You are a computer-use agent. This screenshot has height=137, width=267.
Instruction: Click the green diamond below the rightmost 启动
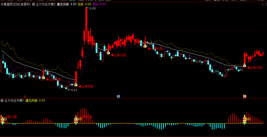[x=244, y=123]
